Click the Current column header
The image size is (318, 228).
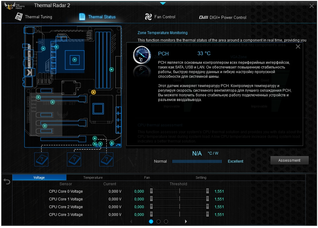(x=110, y=184)
